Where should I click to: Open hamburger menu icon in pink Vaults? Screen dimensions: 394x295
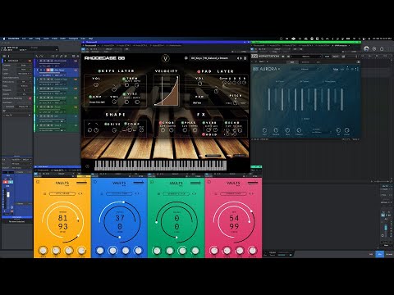(x=216, y=193)
